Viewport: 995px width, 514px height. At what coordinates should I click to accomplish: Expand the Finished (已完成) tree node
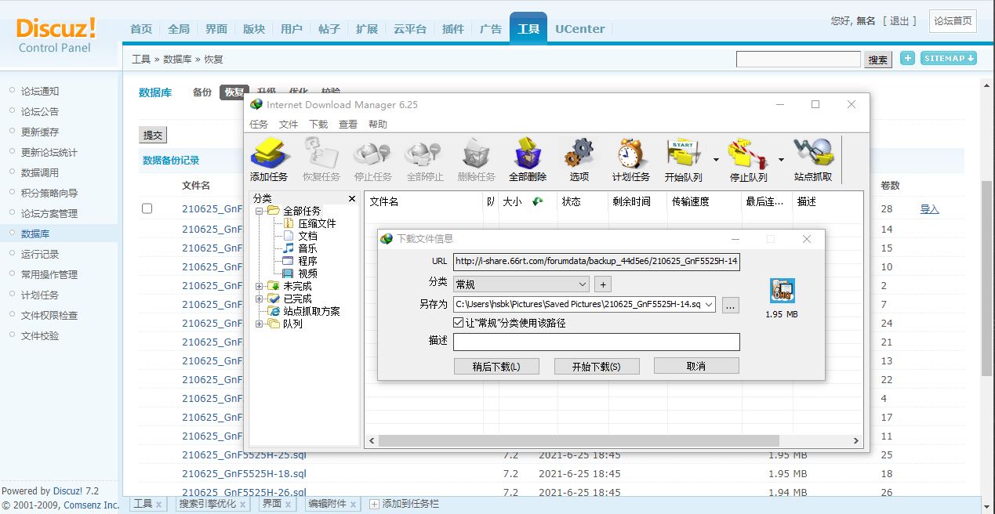259,299
